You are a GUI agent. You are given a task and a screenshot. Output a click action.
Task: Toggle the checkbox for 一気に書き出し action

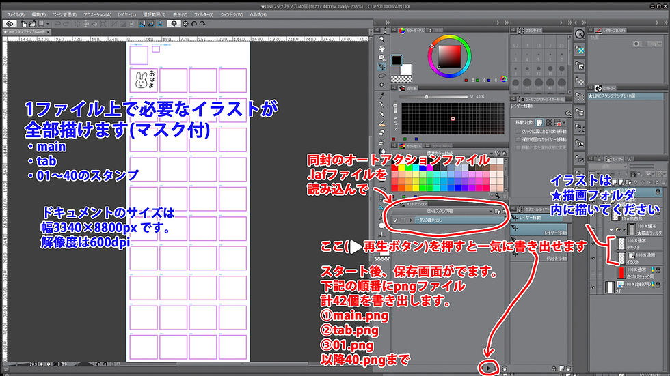point(395,220)
